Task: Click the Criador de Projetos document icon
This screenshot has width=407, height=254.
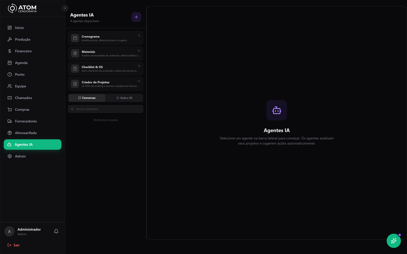Action: click(75, 84)
